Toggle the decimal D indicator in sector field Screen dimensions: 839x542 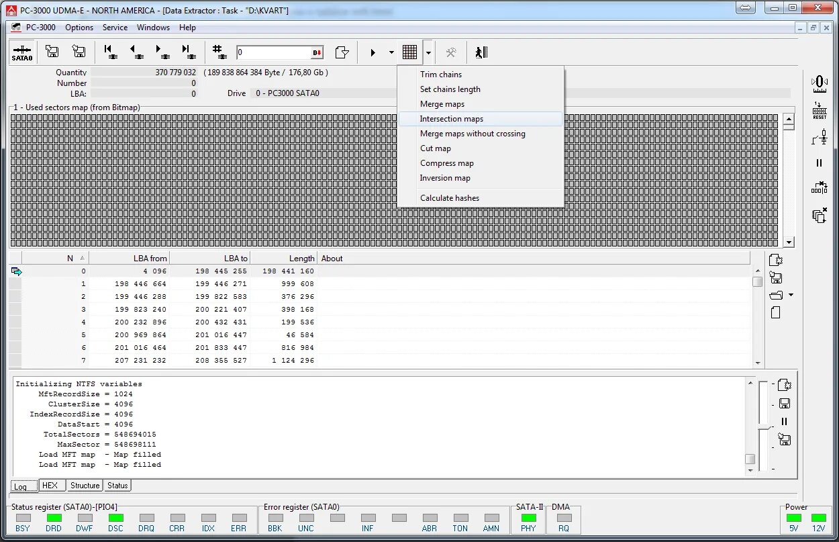[x=317, y=52]
